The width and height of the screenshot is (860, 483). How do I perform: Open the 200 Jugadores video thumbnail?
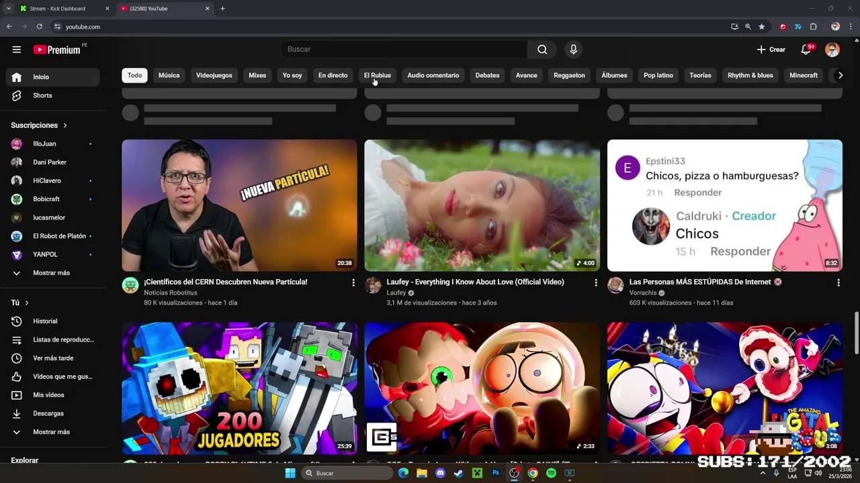click(239, 388)
